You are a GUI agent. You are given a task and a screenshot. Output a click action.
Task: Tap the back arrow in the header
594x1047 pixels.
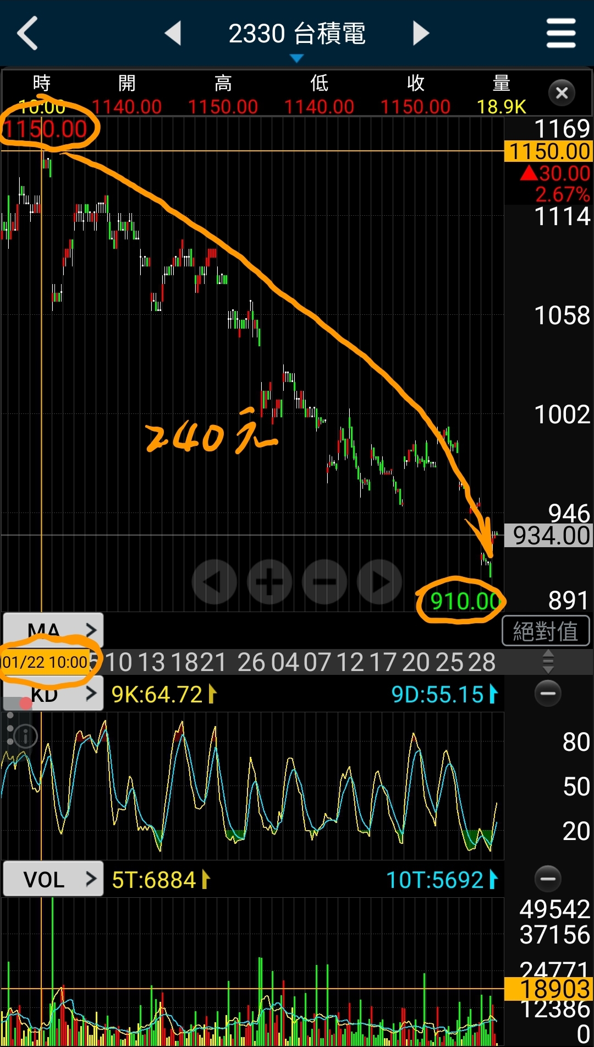click(x=28, y=34)
